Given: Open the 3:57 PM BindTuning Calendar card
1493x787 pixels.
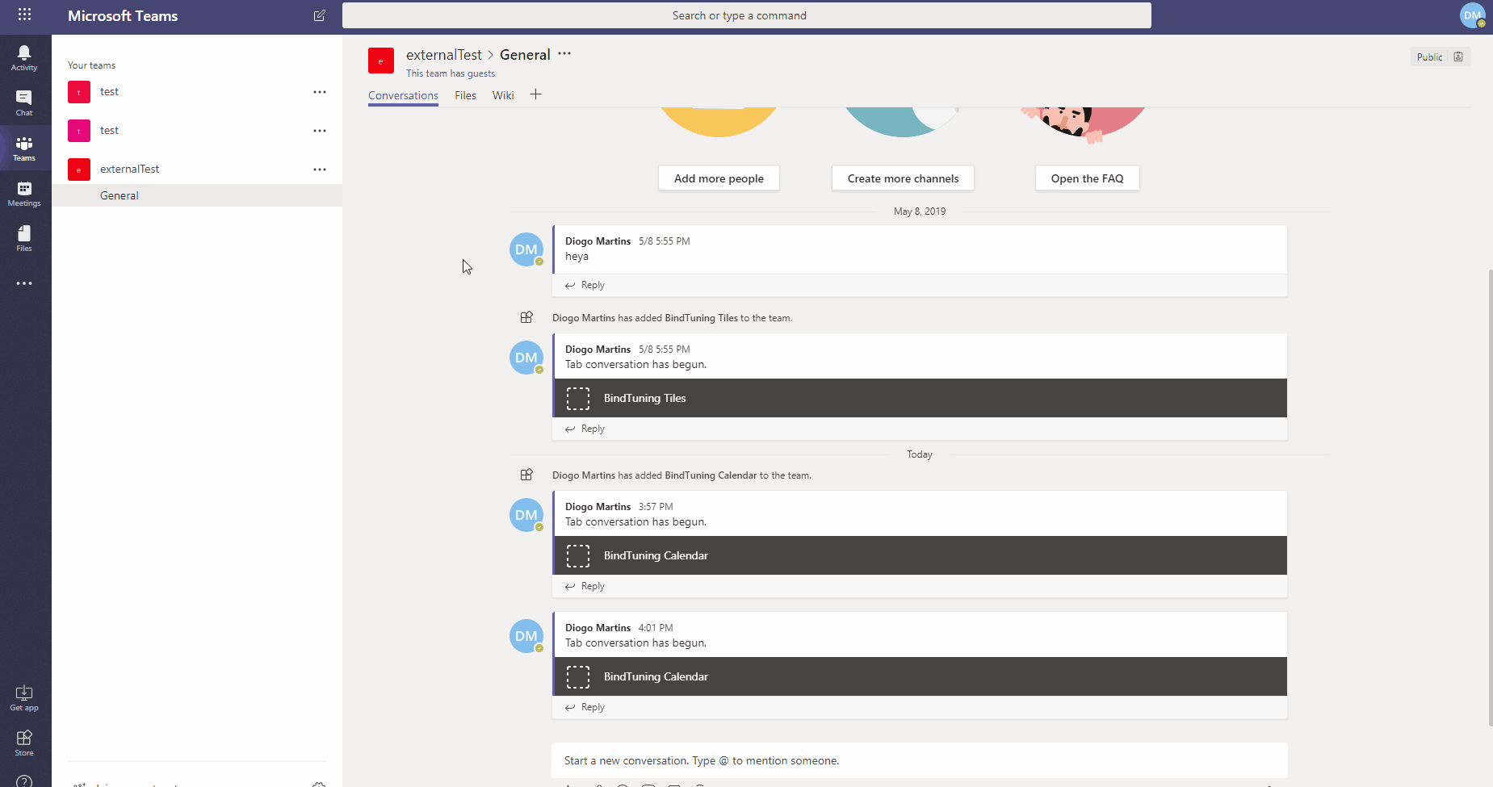Looking at the screenshot, I should pos(921,555).
